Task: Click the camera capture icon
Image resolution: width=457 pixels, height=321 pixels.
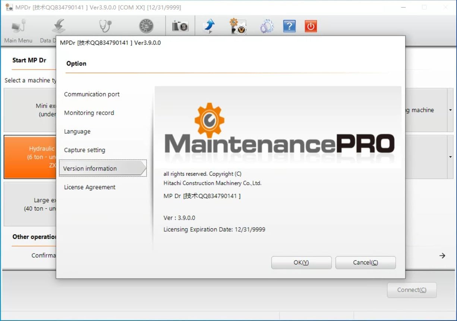Action: click(180, 26)
